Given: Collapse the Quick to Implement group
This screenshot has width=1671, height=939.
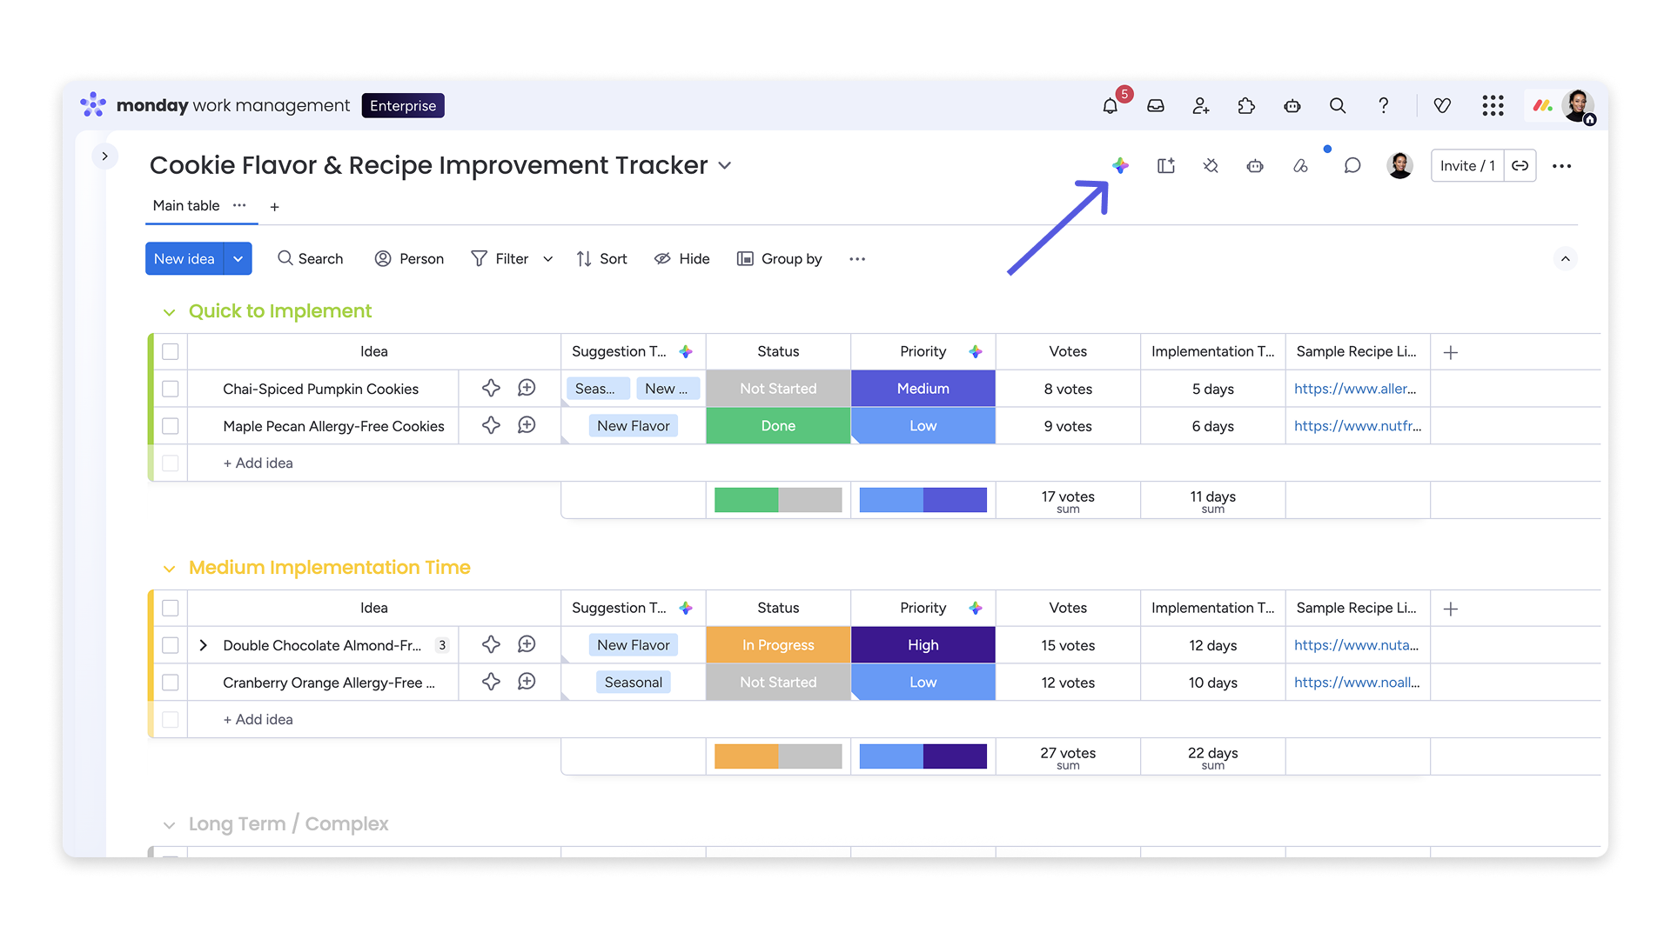Looking at the screenshot, I should [169, 312].
